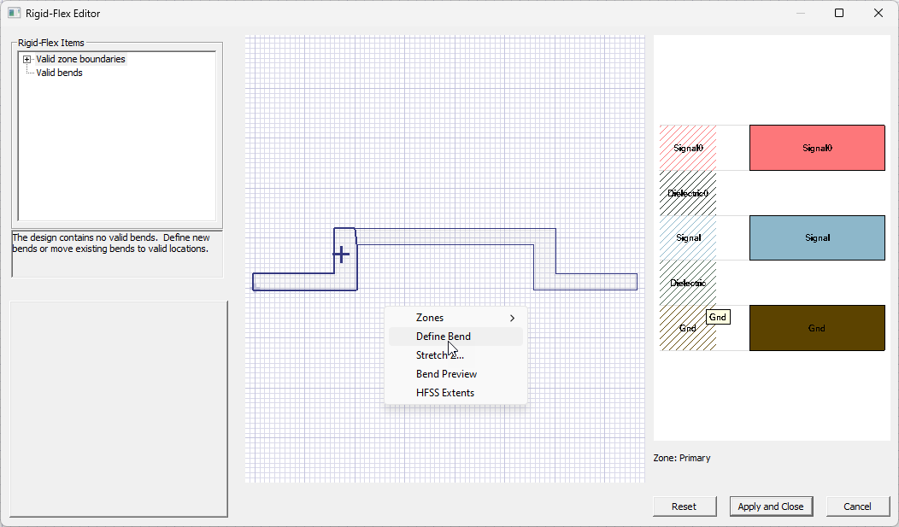Click the blue Signal layer swatch
Image resolution: width=899 pixels, height=527 pixels.
(x=816, y=237)
